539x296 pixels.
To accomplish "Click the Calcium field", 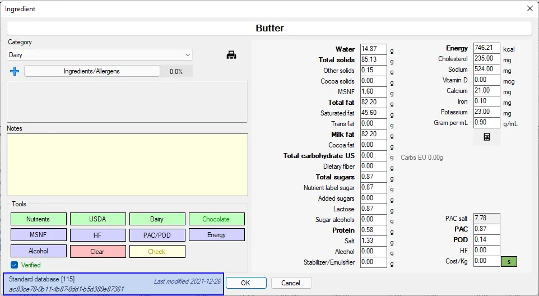I will (486, 91).
